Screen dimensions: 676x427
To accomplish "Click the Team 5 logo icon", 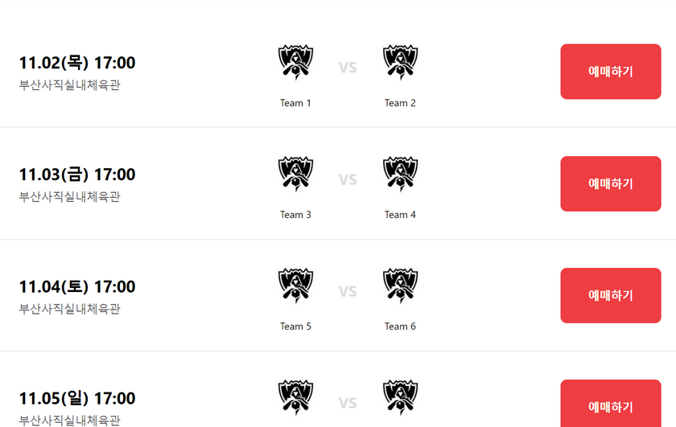I will pos(295,285).
